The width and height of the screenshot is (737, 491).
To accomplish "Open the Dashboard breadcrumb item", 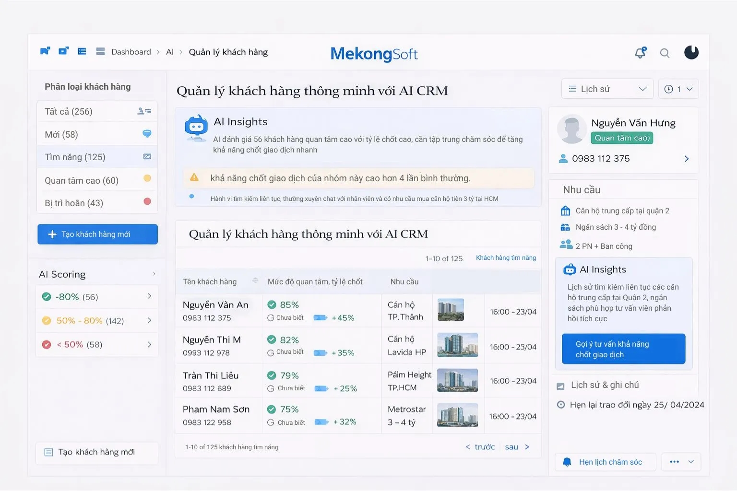I will 131,52.
